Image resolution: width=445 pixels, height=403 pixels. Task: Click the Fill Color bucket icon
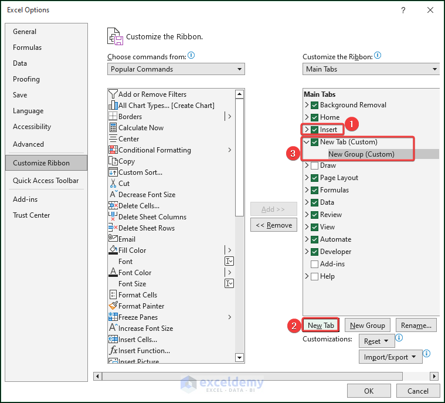(x=113, y=250)
